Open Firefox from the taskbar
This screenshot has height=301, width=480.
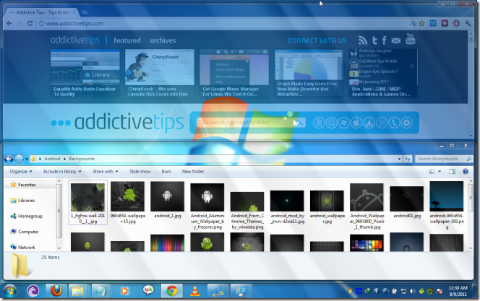[56, 291]
